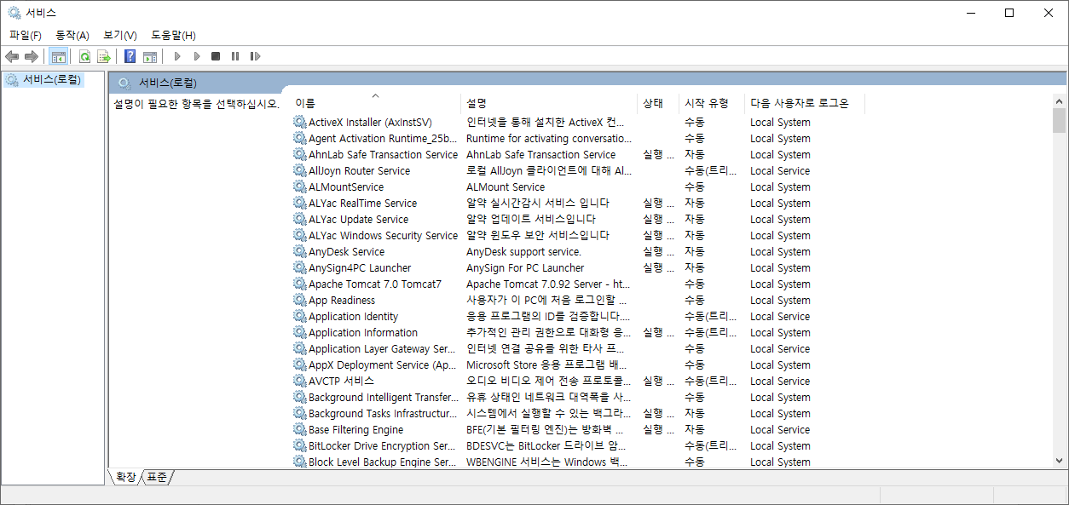
Task: Select the Application Layer Gateway Ser... row
Action: tap(577, 348)
